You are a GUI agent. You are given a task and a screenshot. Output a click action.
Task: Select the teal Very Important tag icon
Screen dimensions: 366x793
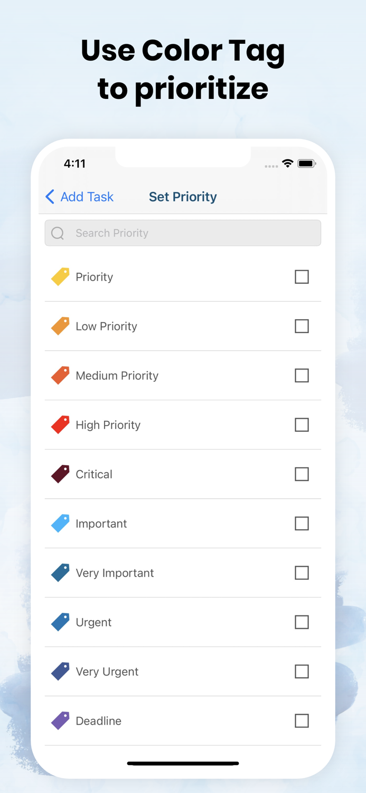click(59, 573)
